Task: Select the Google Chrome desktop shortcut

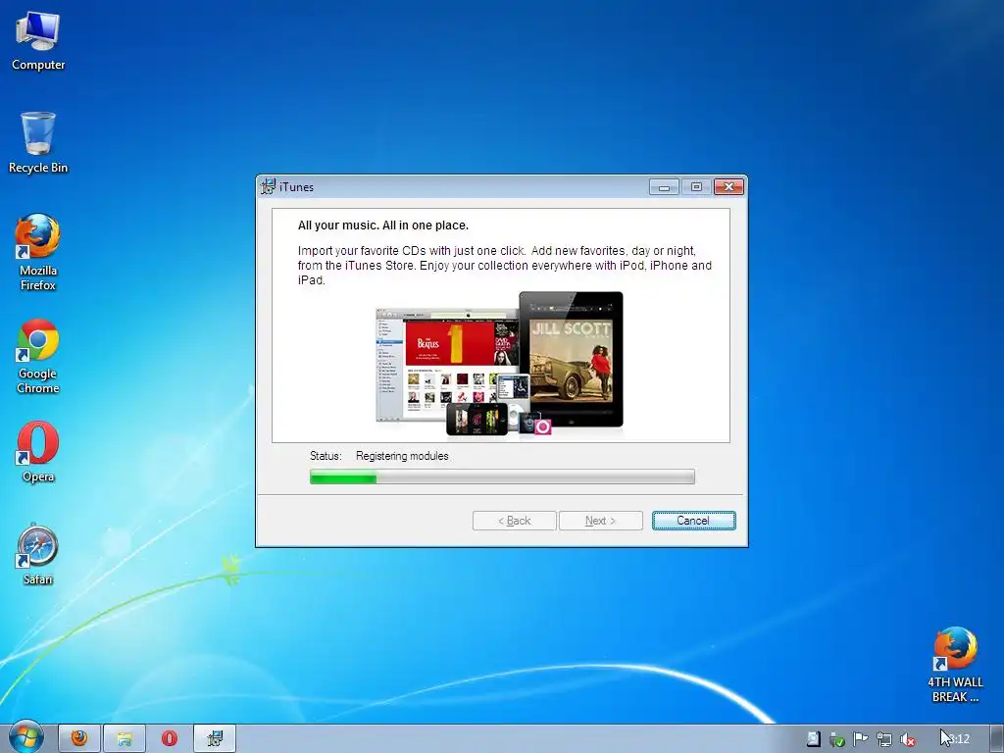Action: point(38,356)
